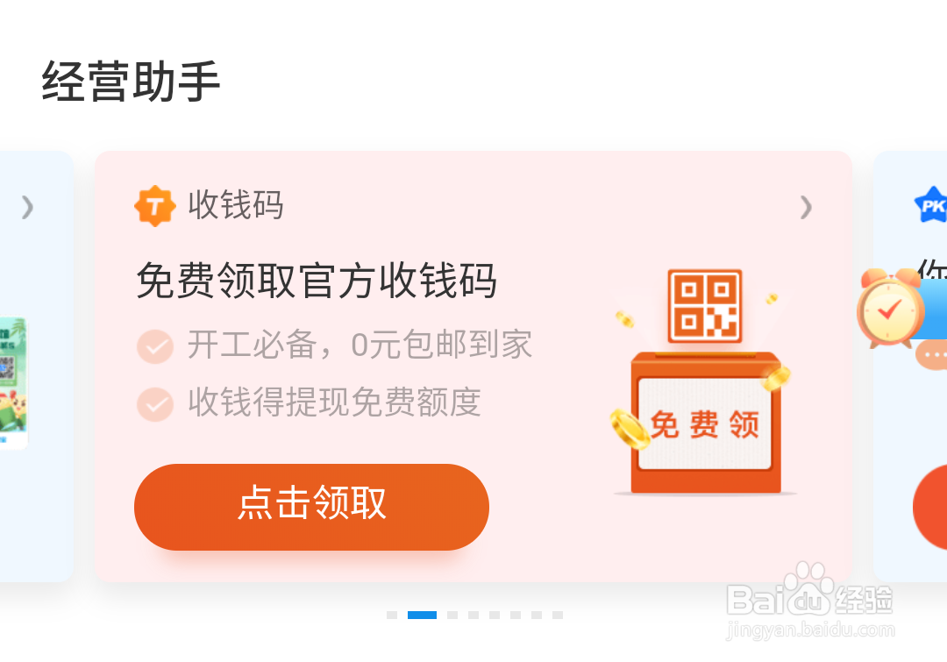Click the 免费领 label on the box
The height and width of the screenshot is (662, 947).
(704, 424)
